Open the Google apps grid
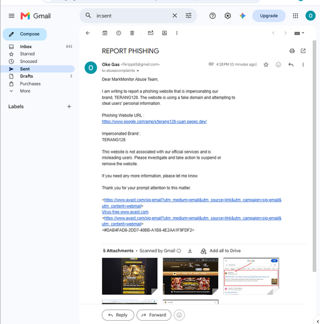This screenshot has width=320, height=324. point(295,16)
